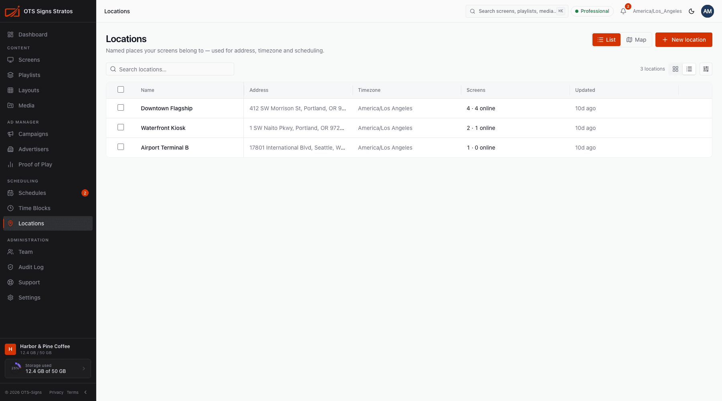
Task: Open the Media library
Action: [48, 105]
